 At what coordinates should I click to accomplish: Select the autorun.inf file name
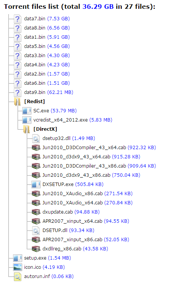[x=37, y=276]
